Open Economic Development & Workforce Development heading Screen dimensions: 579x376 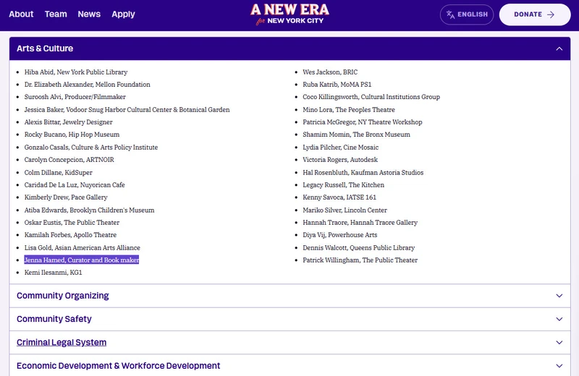[x=118, y=366]
